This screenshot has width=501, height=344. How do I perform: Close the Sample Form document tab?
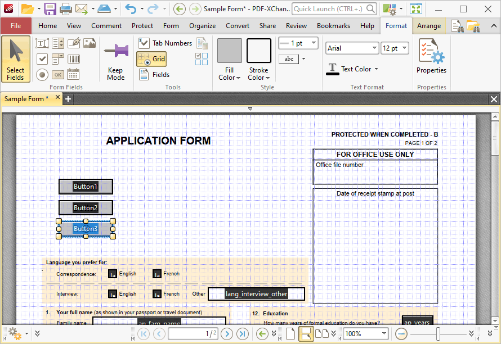(x=57, y=97)
